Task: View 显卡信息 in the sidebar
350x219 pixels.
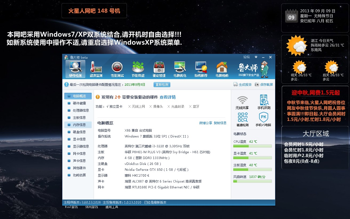Action: point(78,139)
